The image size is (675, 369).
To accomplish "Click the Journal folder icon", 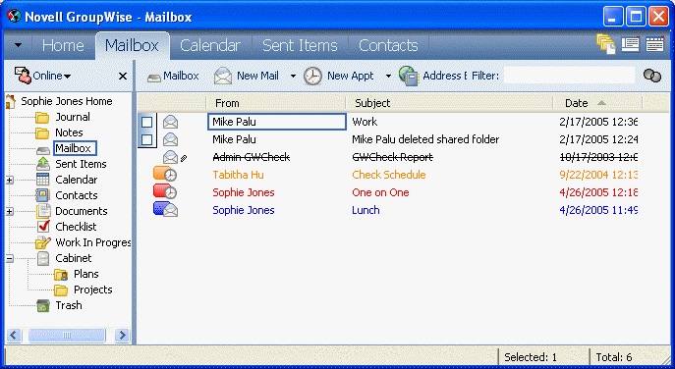I will click(42, 117).
